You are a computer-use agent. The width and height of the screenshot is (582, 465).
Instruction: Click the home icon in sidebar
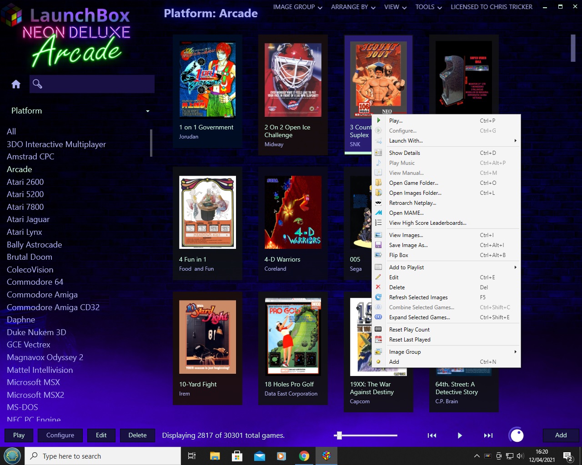pos(16,84)
